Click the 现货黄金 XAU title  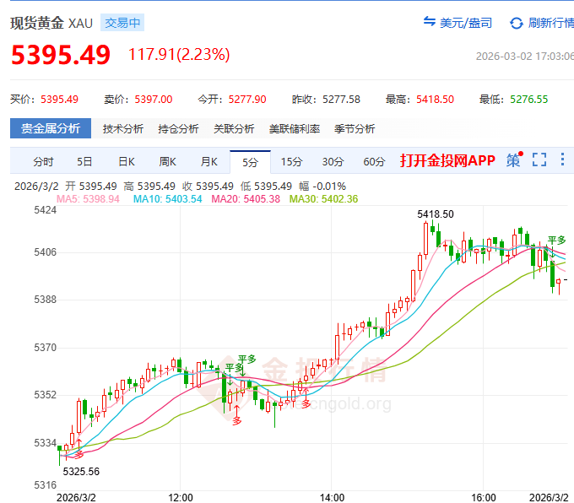pyautogui.click(x=51, y=23)
